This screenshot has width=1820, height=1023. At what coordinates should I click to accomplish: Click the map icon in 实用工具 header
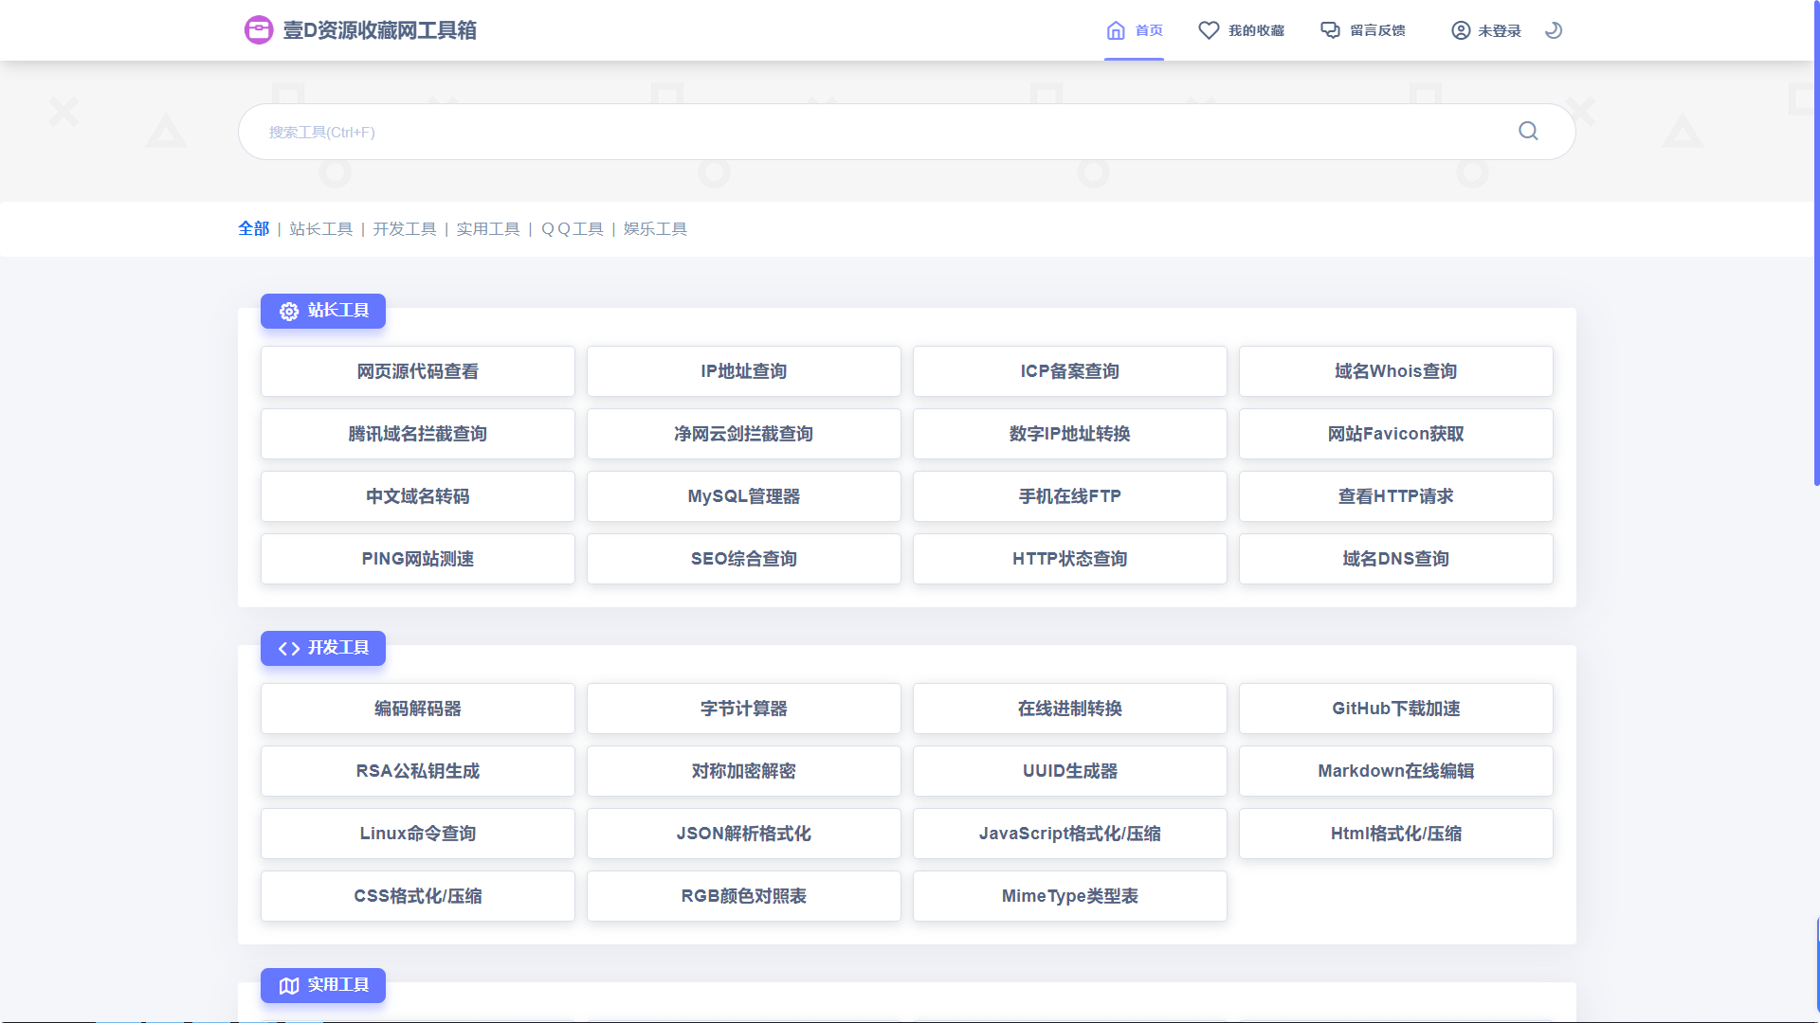click(289, 985)
